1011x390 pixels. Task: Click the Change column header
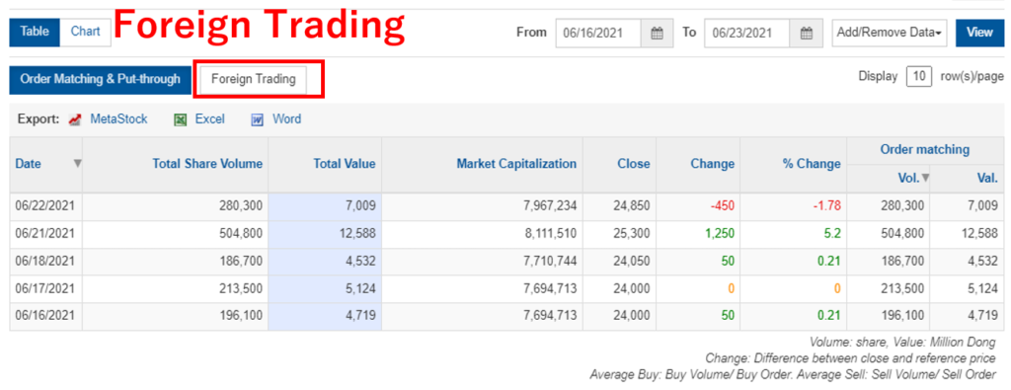(713, 164)
